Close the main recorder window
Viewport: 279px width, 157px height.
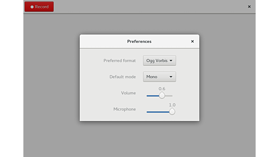point(249,7)
